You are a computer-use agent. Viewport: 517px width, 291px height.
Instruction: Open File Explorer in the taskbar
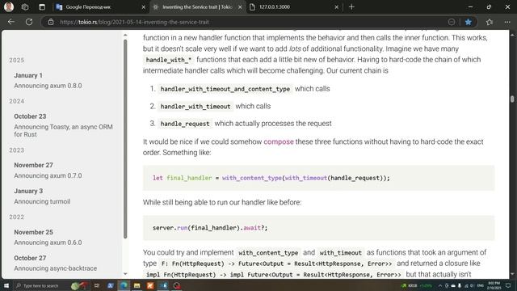tap(137, 285)
